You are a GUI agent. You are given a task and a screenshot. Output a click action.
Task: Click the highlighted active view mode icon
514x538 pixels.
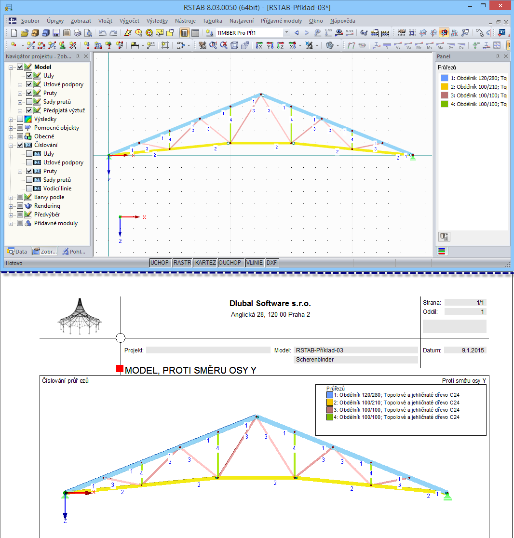pyautogui.click(x=444, y=33)
